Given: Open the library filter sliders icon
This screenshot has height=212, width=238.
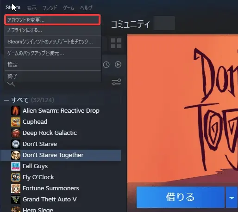Looking at the screenshot, I should 116,82.
